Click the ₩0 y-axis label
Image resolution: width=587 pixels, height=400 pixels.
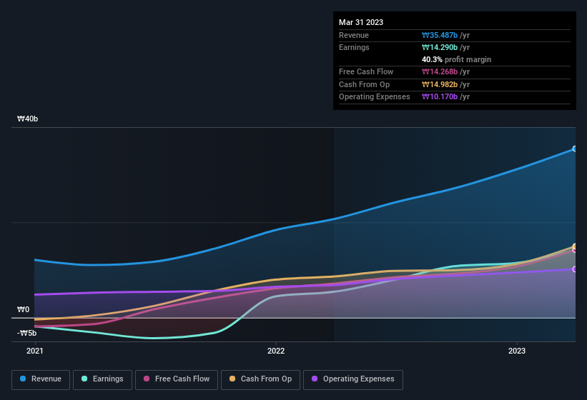[x=23, y=309]
